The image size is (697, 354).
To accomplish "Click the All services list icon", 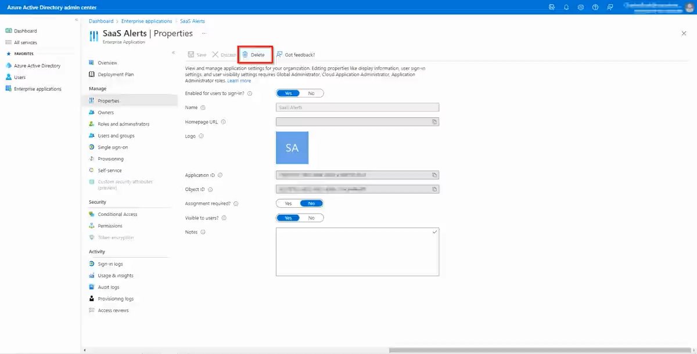I will 9,42.
